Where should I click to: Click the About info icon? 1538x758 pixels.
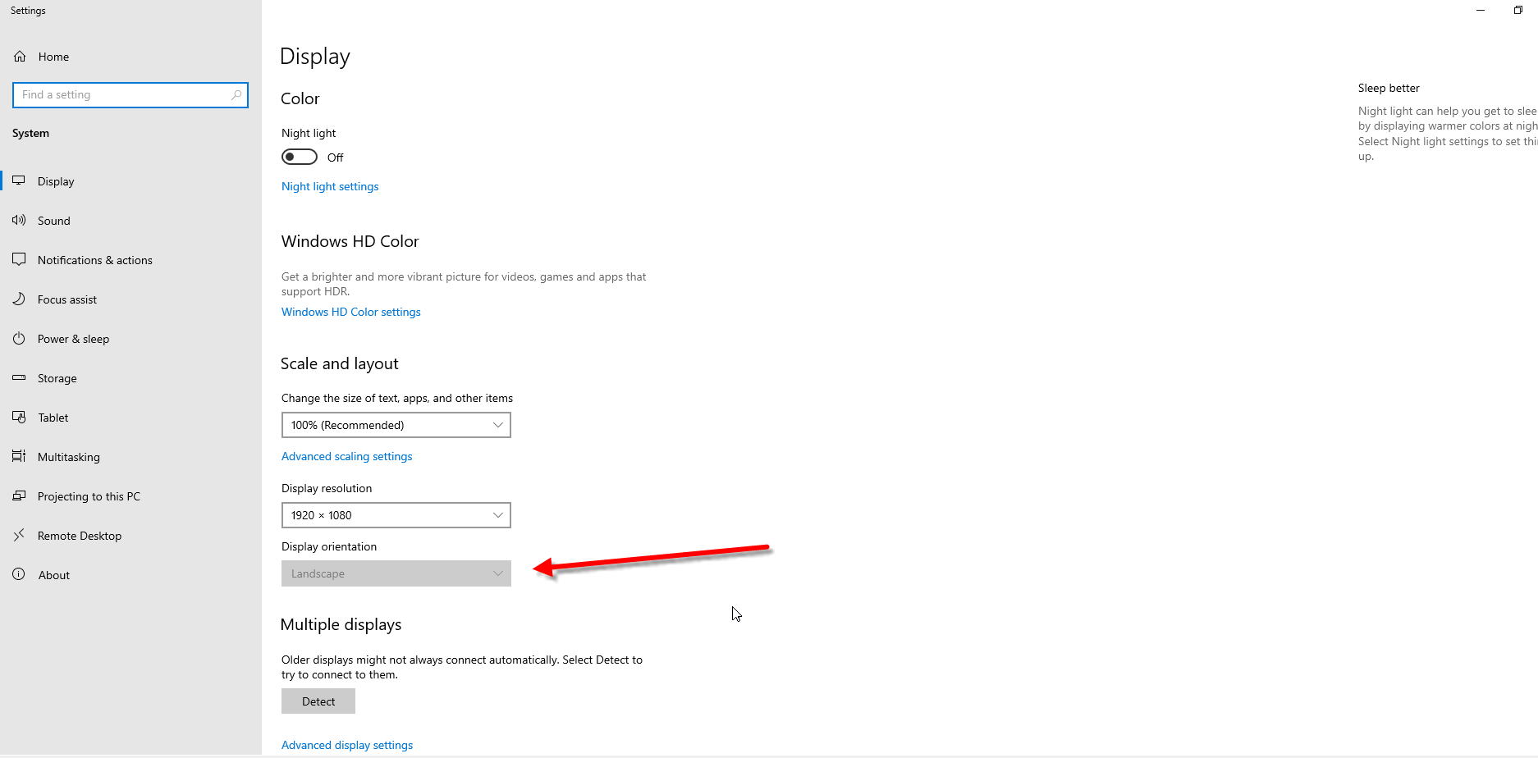pyautogui.click(x=19, y=574)
